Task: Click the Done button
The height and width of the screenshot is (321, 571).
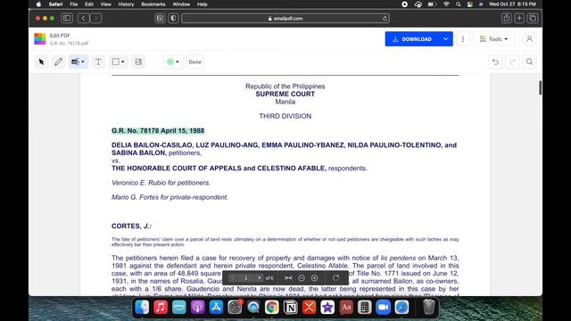Action: point(194,62)
